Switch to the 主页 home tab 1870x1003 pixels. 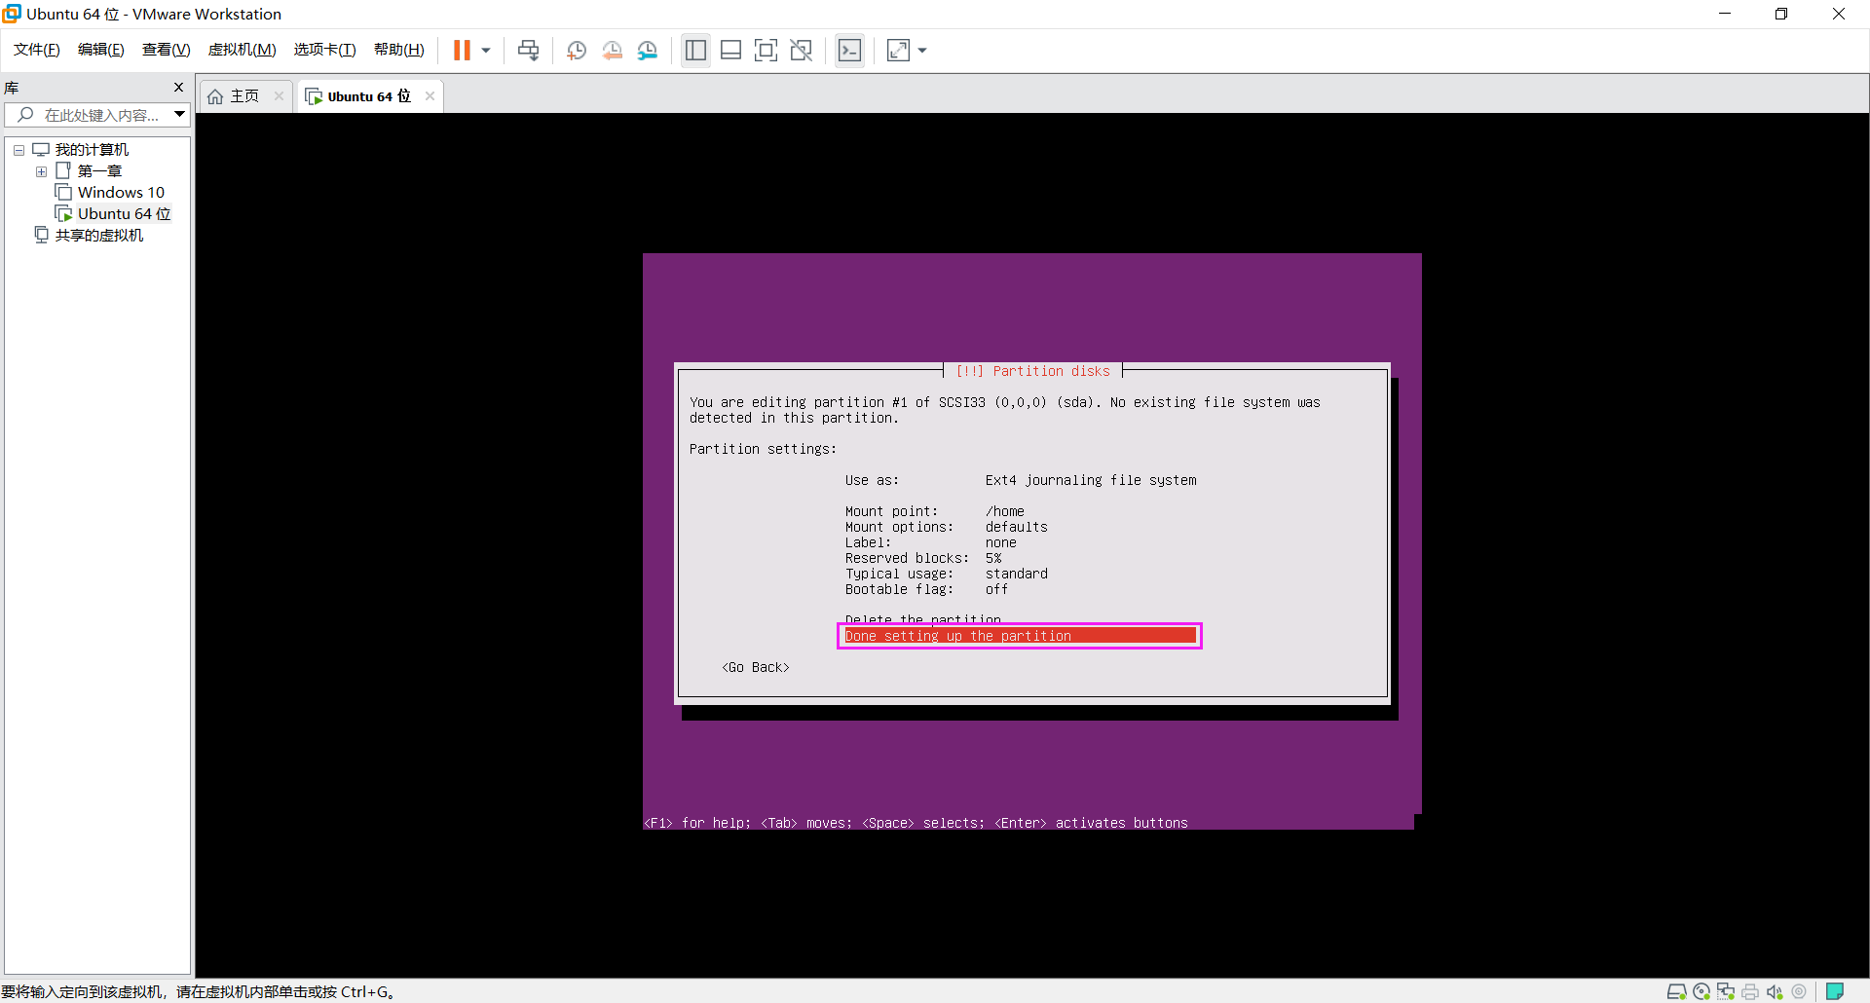pyautogui.click(x=244, y=96)
